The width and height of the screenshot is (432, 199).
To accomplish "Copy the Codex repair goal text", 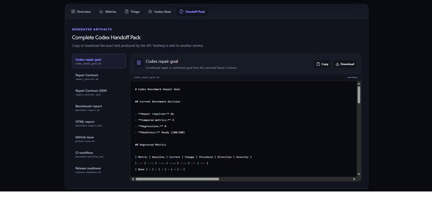I will tap(322, 64).
